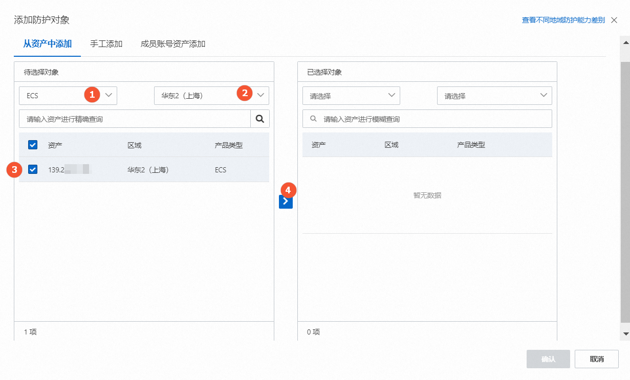Expand the 华东2（上海）region dropdown
Image resolution: width=630 pixels, height=380 pixels.
211,96
